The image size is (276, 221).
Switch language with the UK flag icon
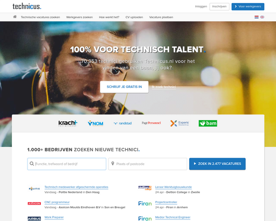pos(262,17)
